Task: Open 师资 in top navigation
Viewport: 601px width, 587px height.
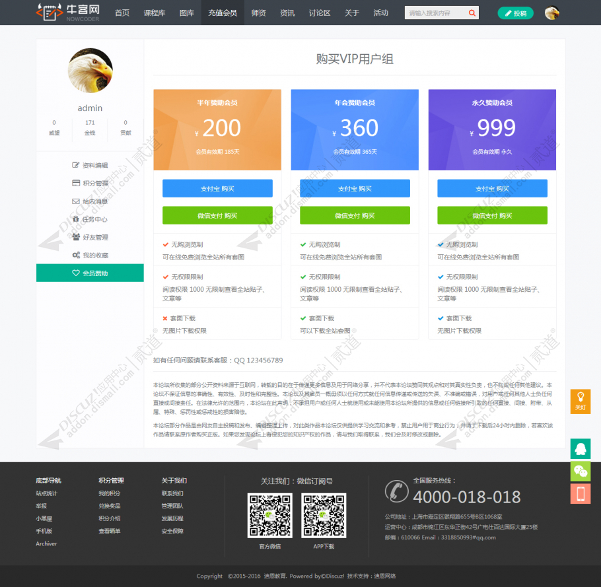Action: [259, 13]
